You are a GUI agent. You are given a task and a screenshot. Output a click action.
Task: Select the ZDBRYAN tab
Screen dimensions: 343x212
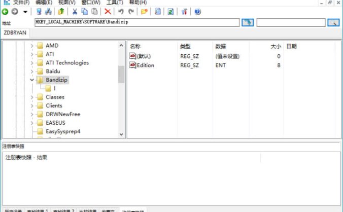coord(15,33)
